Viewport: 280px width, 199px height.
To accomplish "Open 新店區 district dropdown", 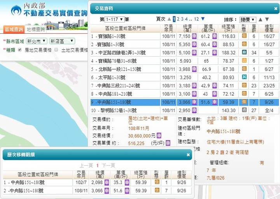I will (x=62, y=41).
